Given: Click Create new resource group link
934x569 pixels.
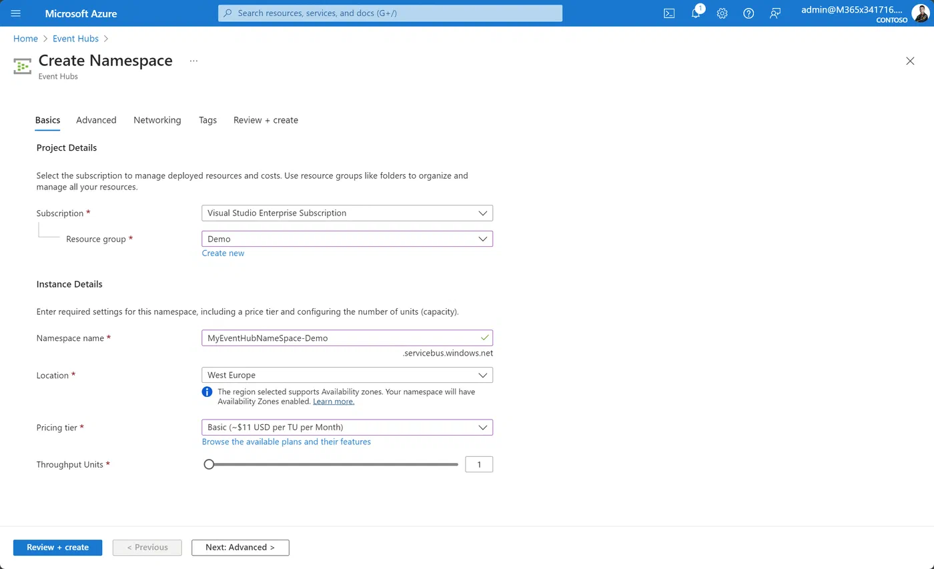Looking at the screenshot, I should point(223,253).
